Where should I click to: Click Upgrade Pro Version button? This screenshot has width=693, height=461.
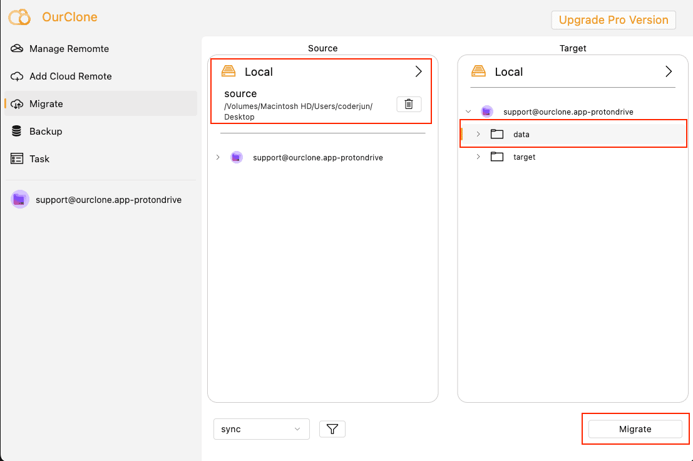613,20
